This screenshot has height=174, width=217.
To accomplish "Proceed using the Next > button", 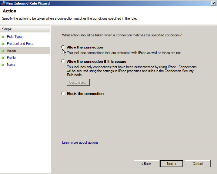I will coord(172,164).
